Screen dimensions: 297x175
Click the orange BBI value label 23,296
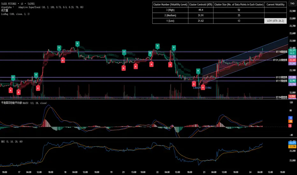pos(292,146)
